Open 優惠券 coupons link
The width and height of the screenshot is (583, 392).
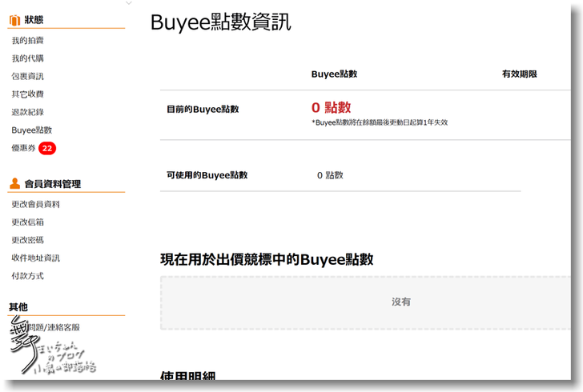[23, 148]
